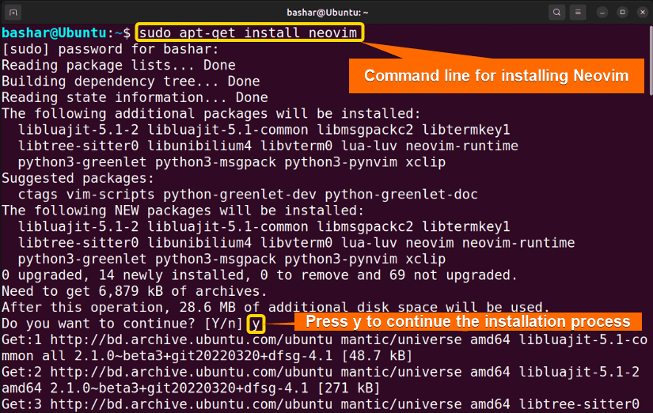Close the terminal window

coord(643,13)
